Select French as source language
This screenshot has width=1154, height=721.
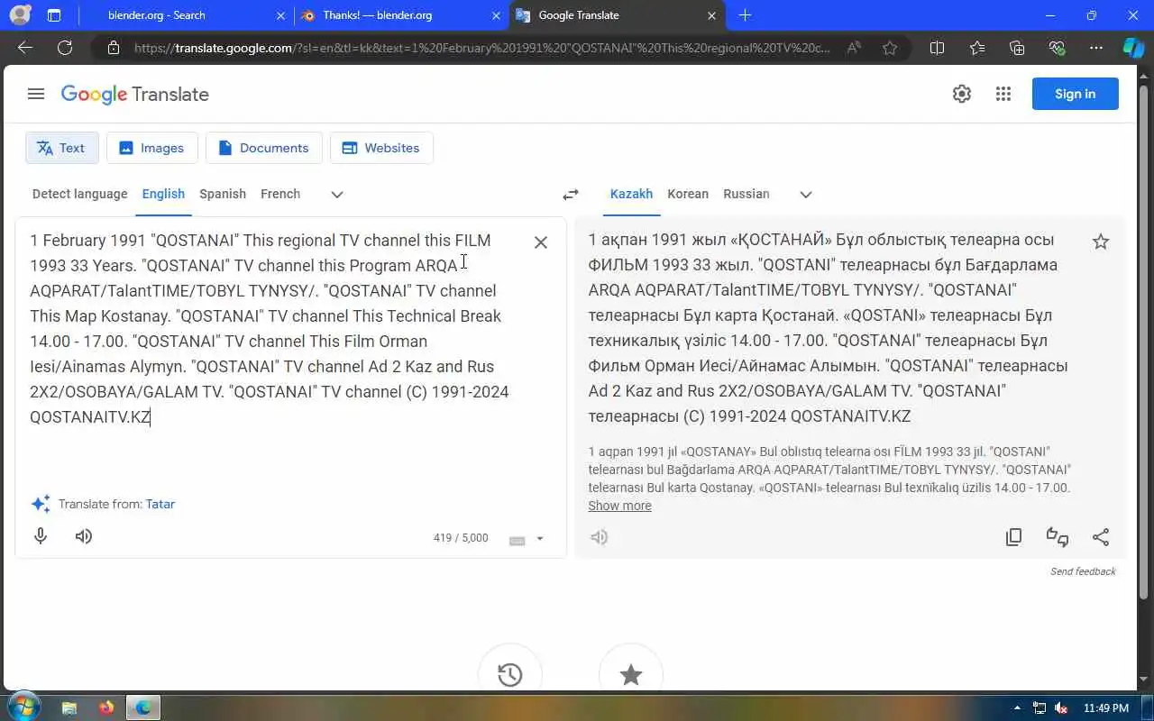[280, 194]
